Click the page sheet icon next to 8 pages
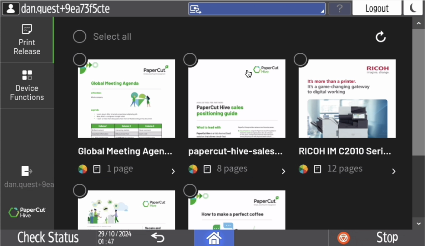425x246 pixels. 207,169
